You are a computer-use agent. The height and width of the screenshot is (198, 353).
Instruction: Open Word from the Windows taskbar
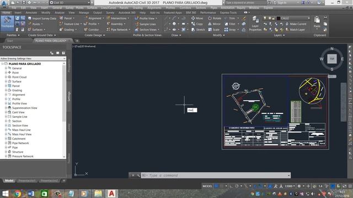(31, 194)
